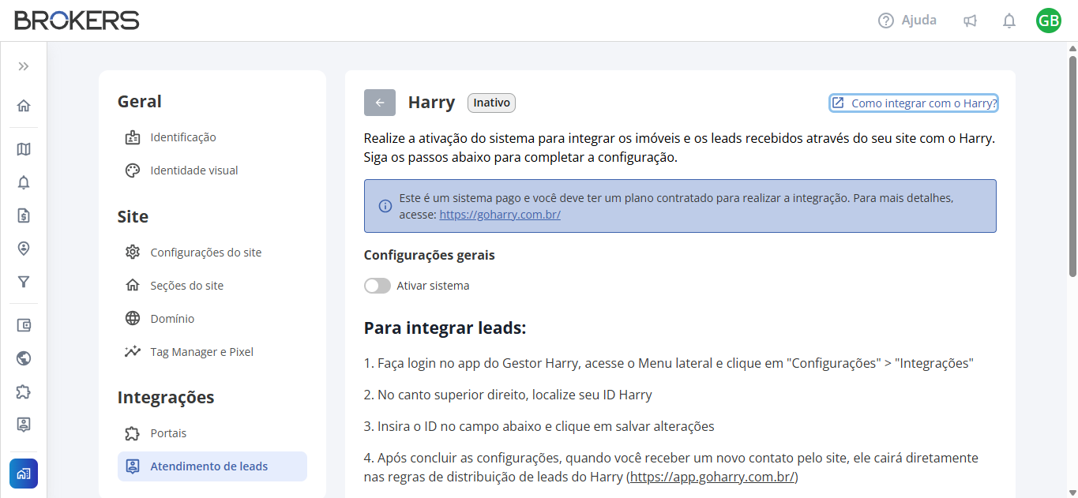Open the map icon in sidebar
This screenshot has height=498, width=1078.
(x=24, y=149)
